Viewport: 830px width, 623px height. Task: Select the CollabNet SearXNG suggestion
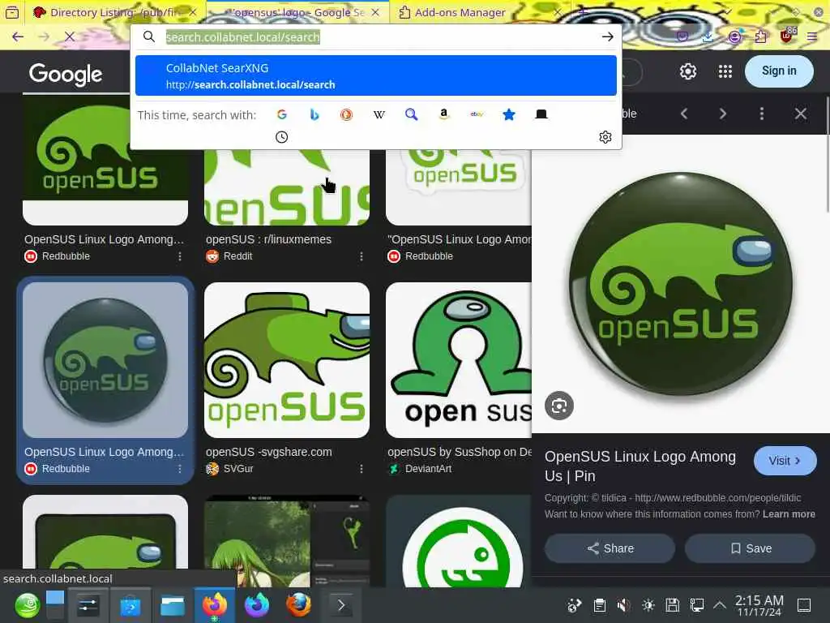[376, 75]
